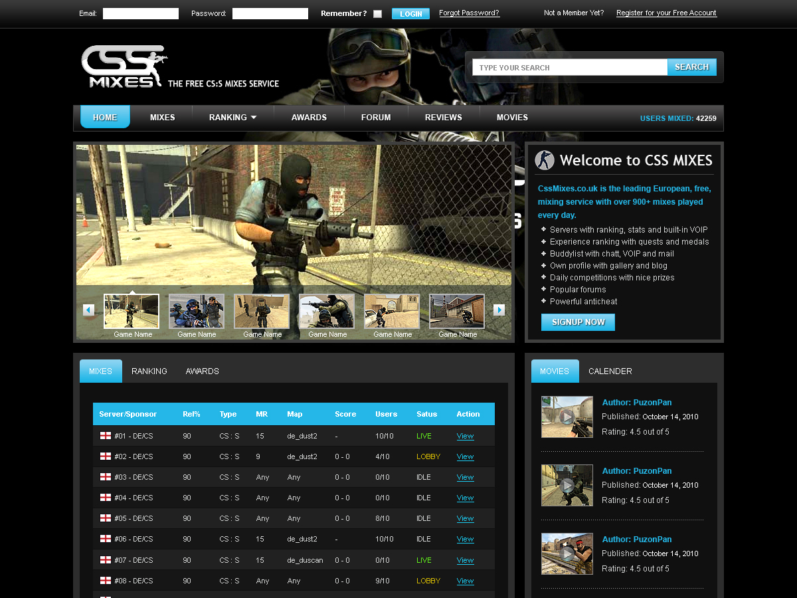The height and width of the screenshot is (598, 797).
Task: Click the Login button
Action: (x=410, y=14)
